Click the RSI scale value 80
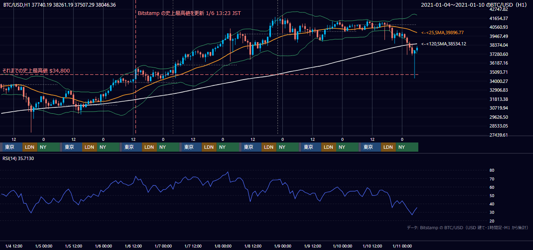The width and height of the screenshot is (533, 250). click(x=492, y=170)
